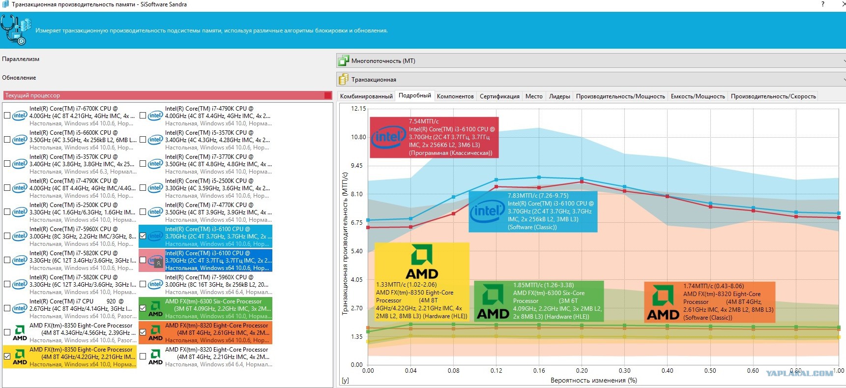The width and height of the screenshot is (846, 388).
Task: Click the AMD logo of the green FX-6300 entry
Action: [155, 309]
